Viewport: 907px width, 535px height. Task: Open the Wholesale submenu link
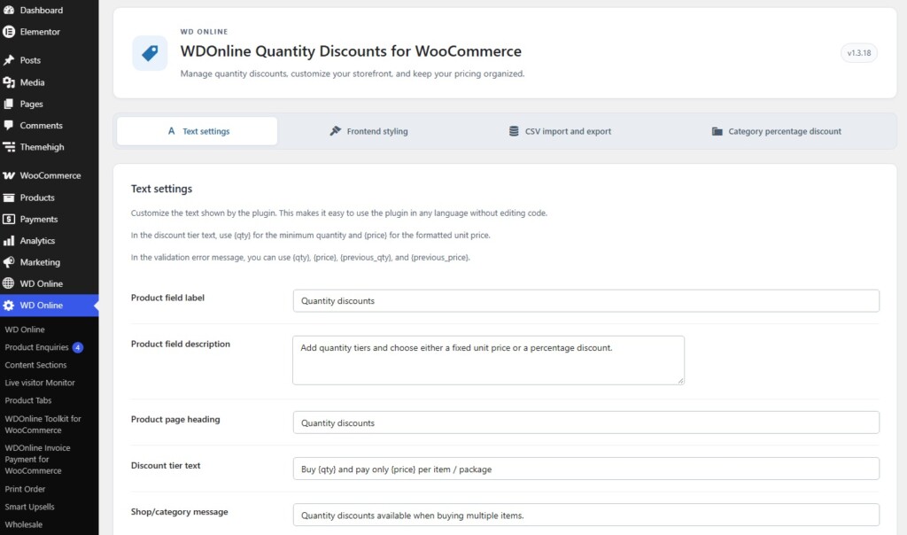click(x=24, y=524)
